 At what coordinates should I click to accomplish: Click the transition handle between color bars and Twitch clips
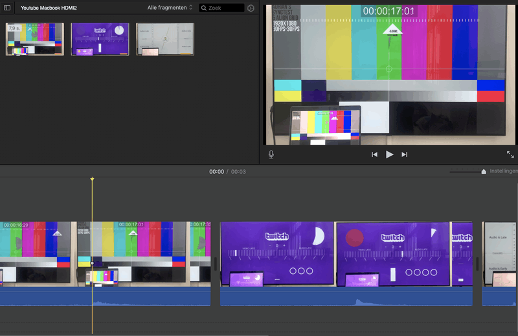(x=216, y=264)
